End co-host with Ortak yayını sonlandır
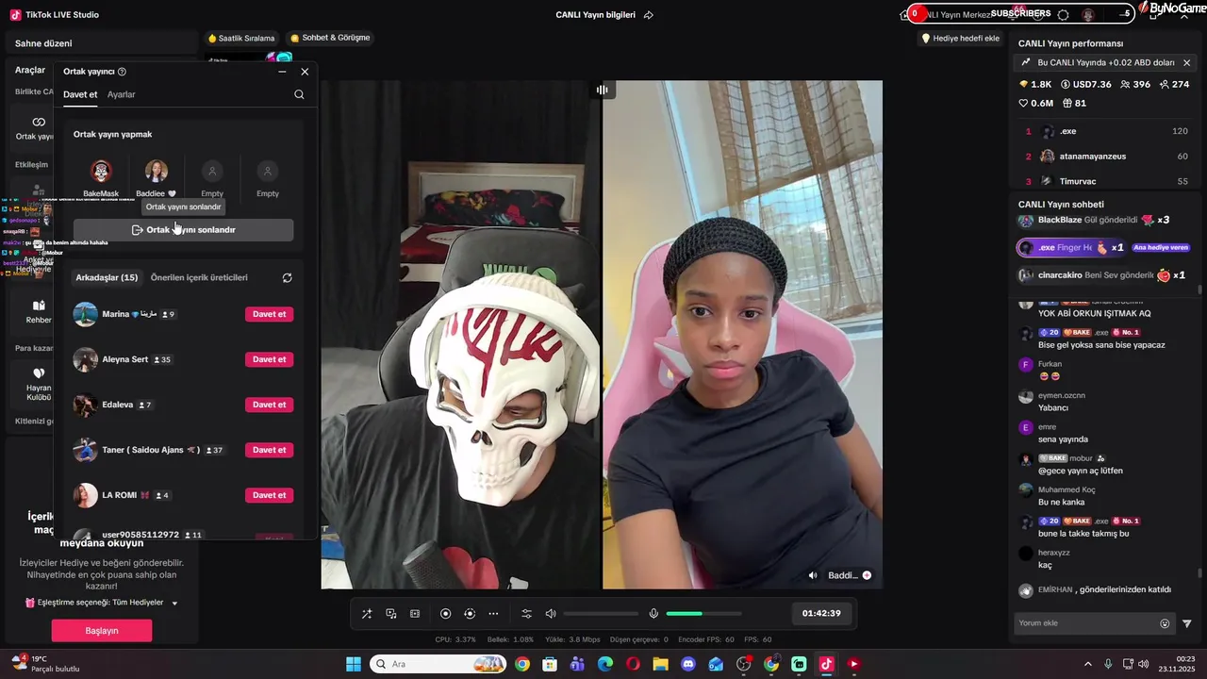 click(184, 230)
